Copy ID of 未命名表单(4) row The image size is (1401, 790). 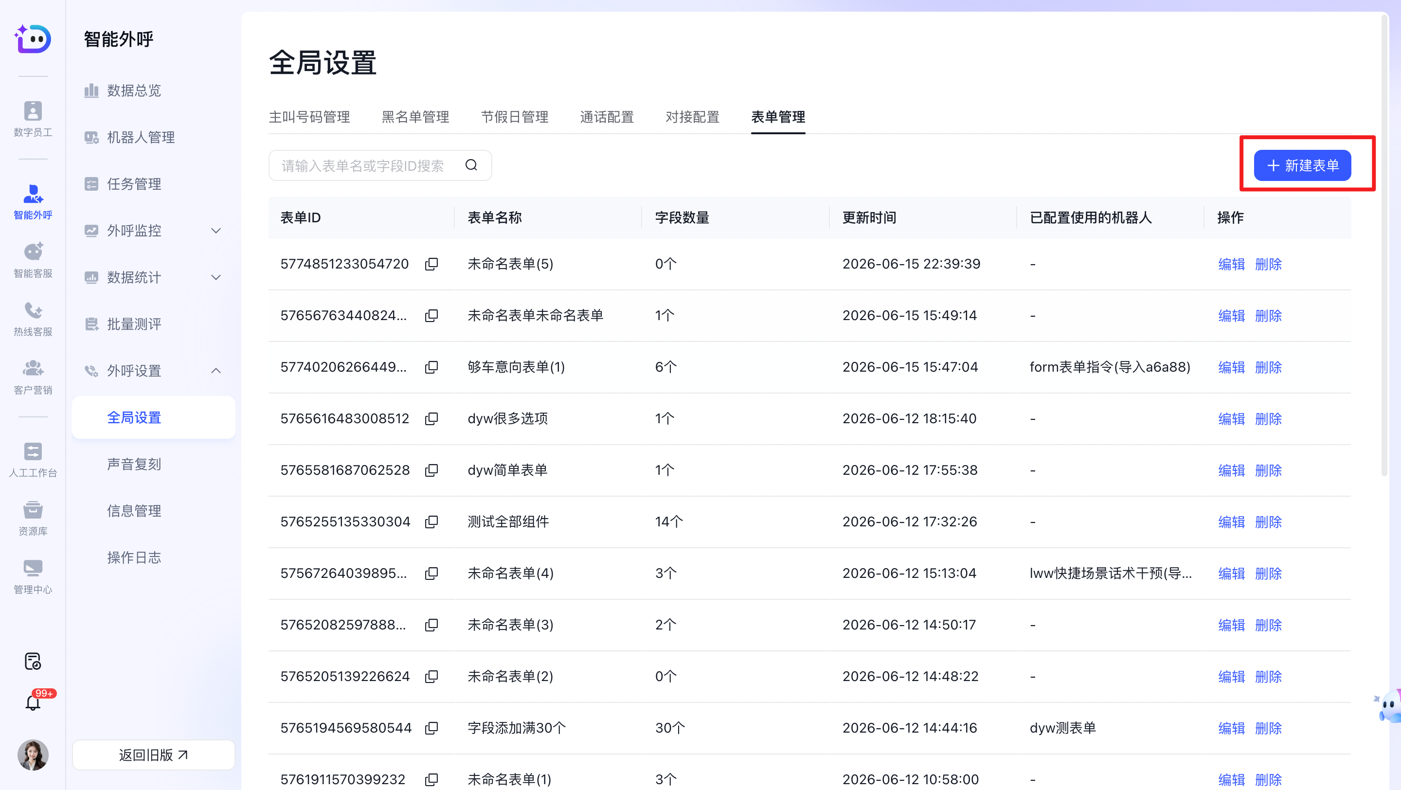(x=431, y=573)
